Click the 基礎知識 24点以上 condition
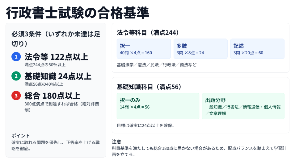This screenshot has height=160, width=299. tap(58, 76)
